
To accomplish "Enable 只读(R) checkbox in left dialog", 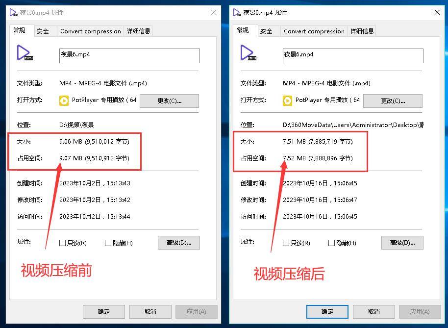I will click(x=62, y=243).
